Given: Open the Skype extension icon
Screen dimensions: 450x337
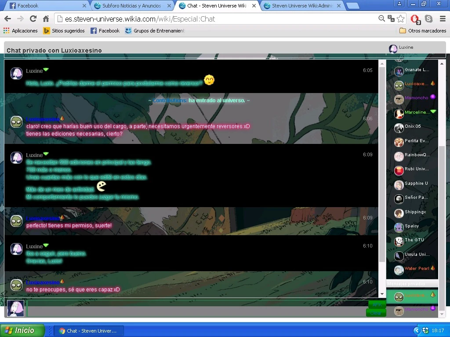Looking at the screenshot, I should pos(428,19).
